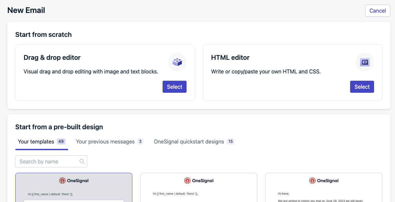Click the Cancel button
Image resolution: width=395 pixels, height=202 pixels.
(377, 11)
